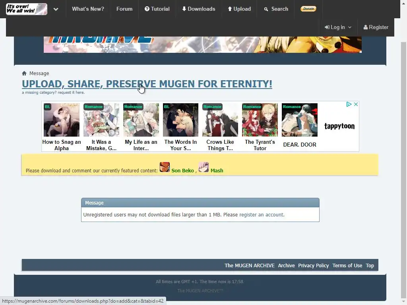Open It Was a Mistake ad thumbnail
The image size is (407, 305).
101,120
